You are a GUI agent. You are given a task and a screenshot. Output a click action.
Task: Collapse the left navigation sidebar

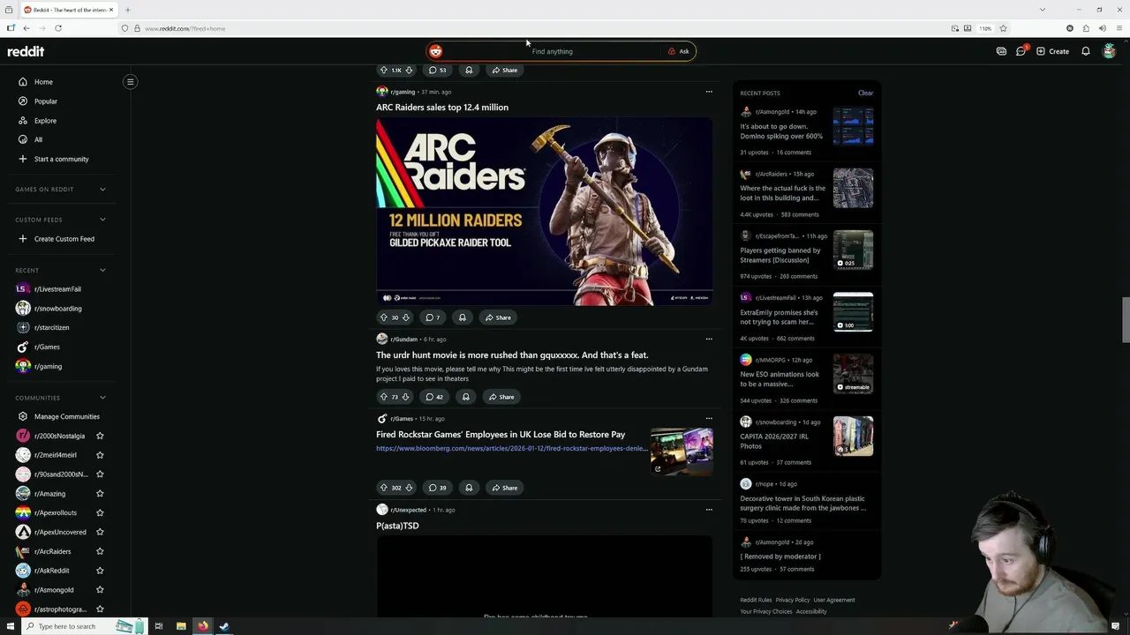(x=130, y=82)
